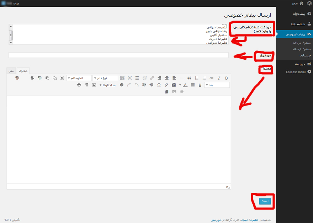Click the insert link icon
This screenshot has height=223, width=313.
tap(152, 78)
